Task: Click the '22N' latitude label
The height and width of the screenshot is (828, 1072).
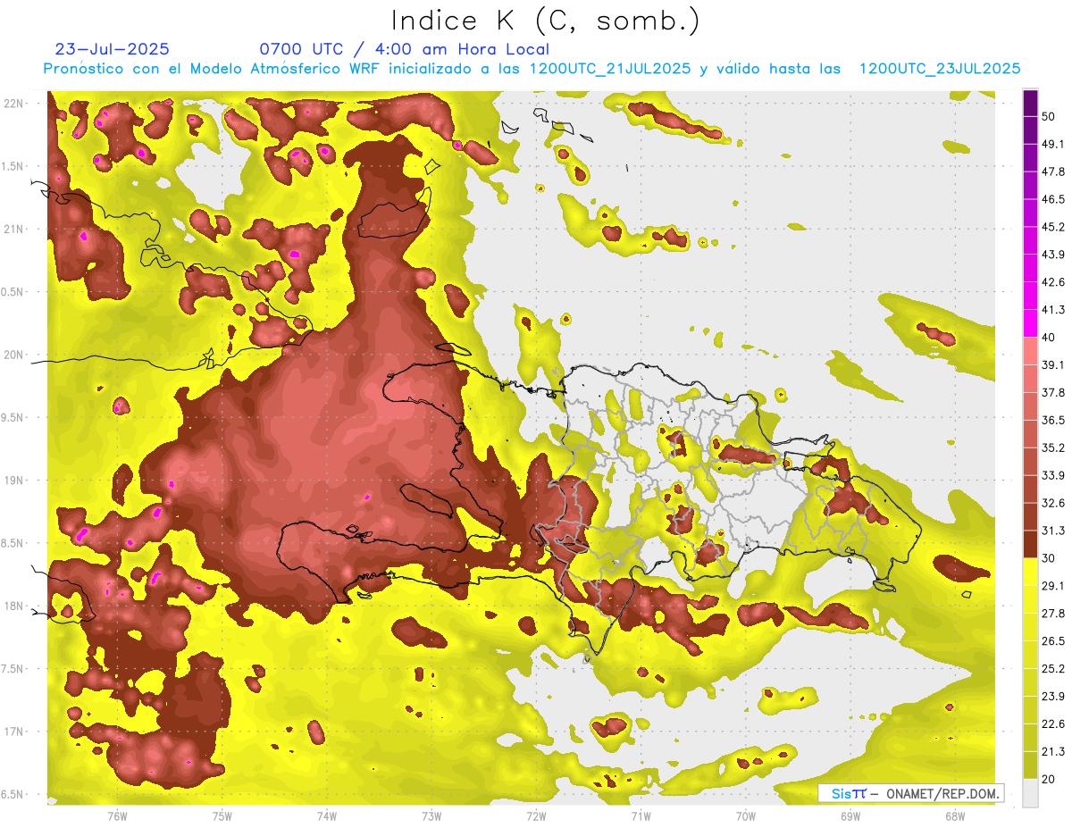Action: 15,104
